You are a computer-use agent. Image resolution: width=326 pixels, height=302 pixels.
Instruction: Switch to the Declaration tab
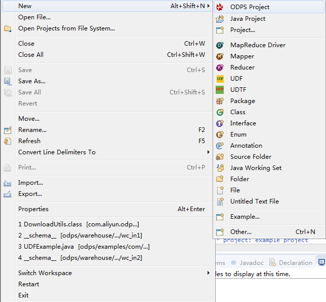(x=291, y=262)
